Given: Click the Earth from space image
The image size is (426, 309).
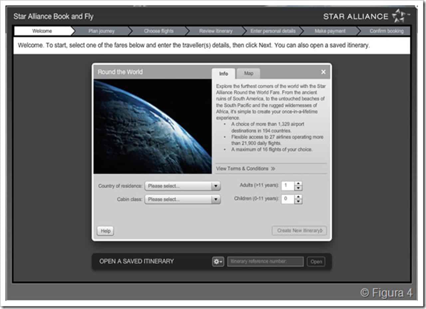Looking at the screenshot, I should pyautogui.click(x=152, y=126).
